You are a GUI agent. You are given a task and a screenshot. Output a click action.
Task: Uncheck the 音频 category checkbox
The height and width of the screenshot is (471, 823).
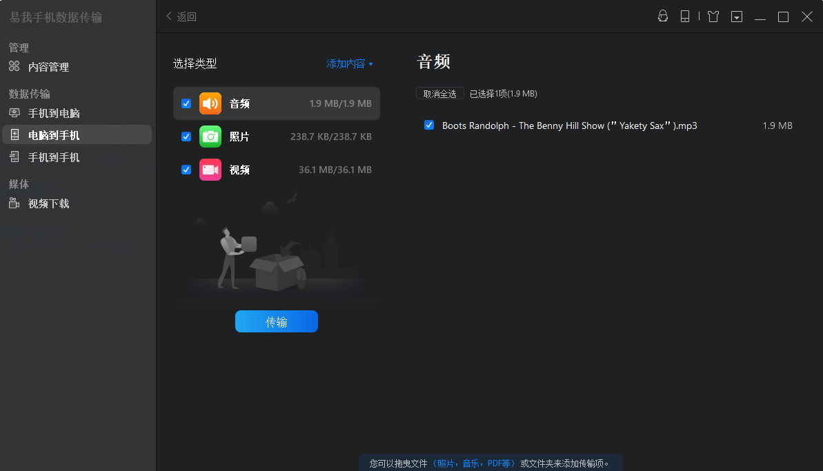click(x=186, y=103)
